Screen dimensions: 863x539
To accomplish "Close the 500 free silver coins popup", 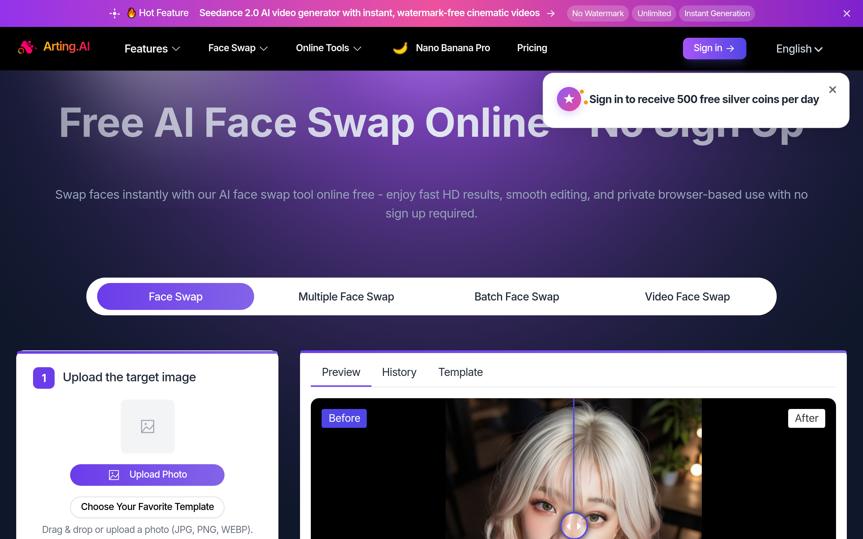I will [x=832, y=90].
